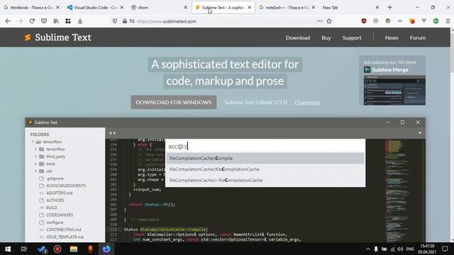Open the Sublime Merge promo title
Screen dimensions: 454x255
point(390,69)
